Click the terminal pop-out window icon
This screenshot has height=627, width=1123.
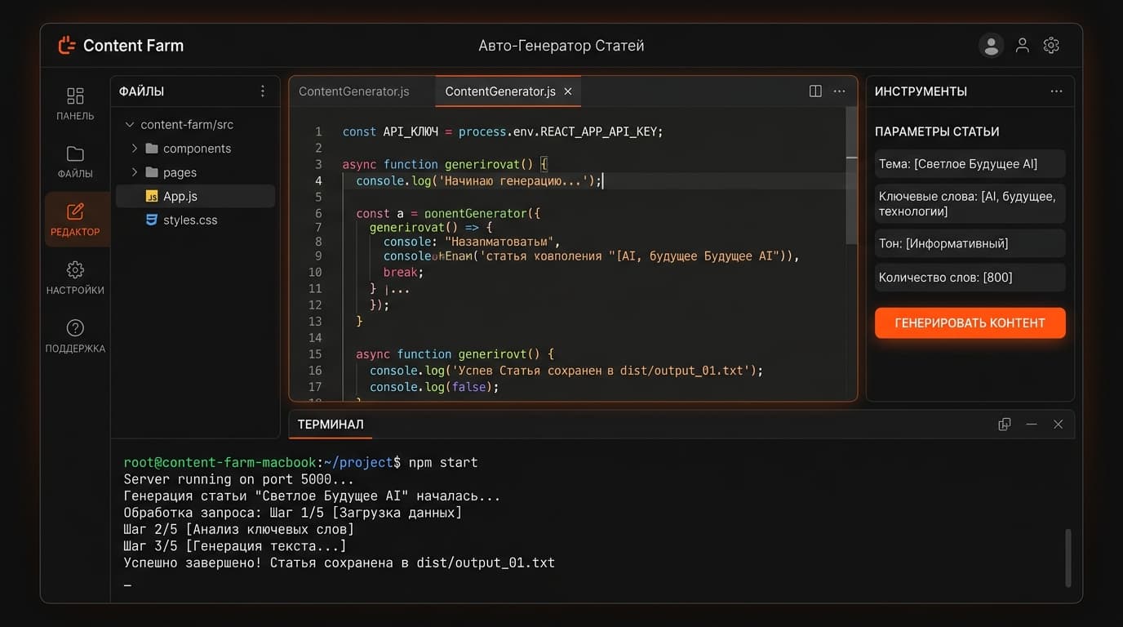[x=1004, y=425]
